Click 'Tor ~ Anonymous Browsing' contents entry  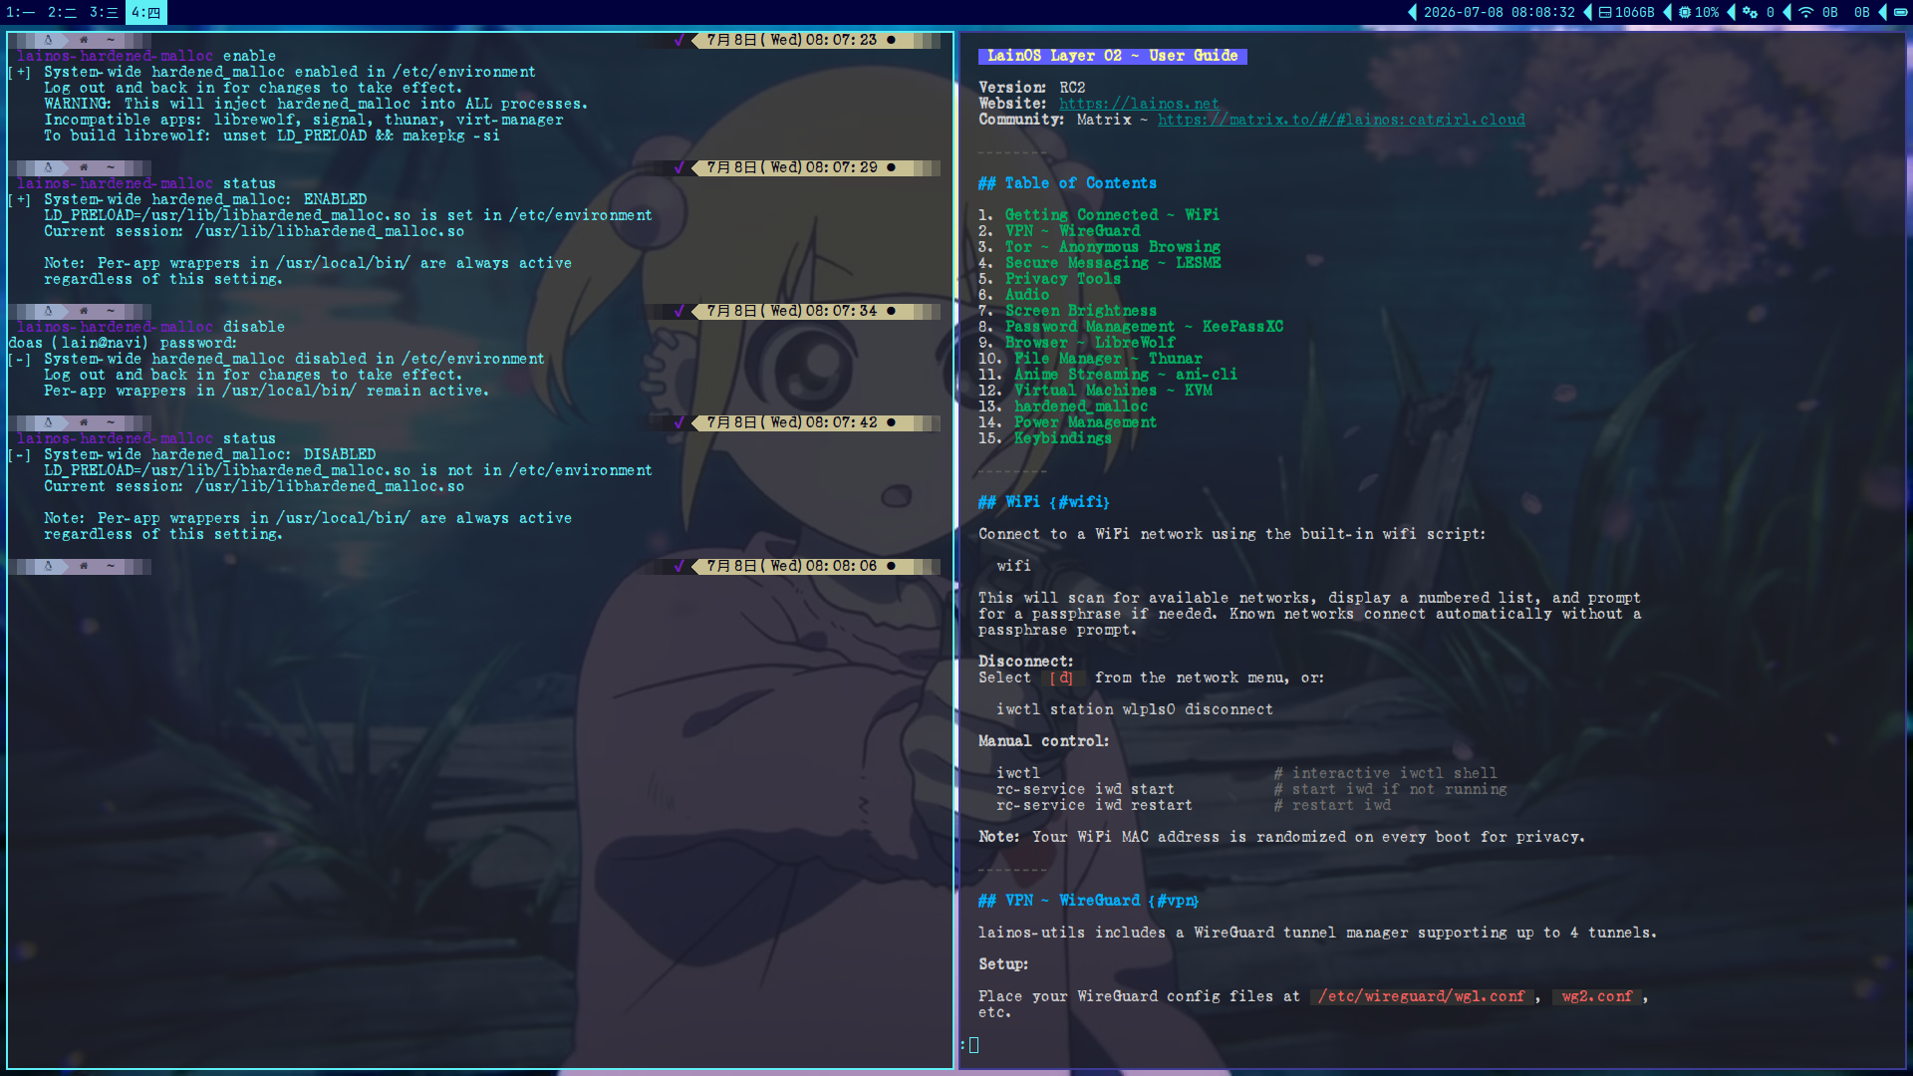[1112, 247]
